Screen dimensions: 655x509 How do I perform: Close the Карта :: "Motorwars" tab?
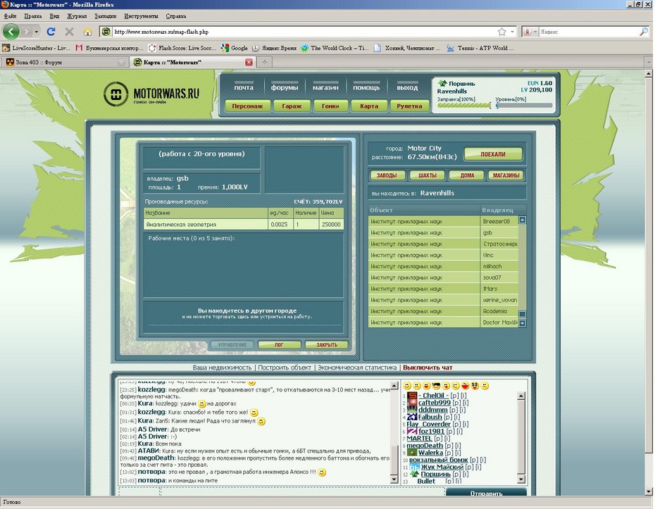tap(249, 62)
